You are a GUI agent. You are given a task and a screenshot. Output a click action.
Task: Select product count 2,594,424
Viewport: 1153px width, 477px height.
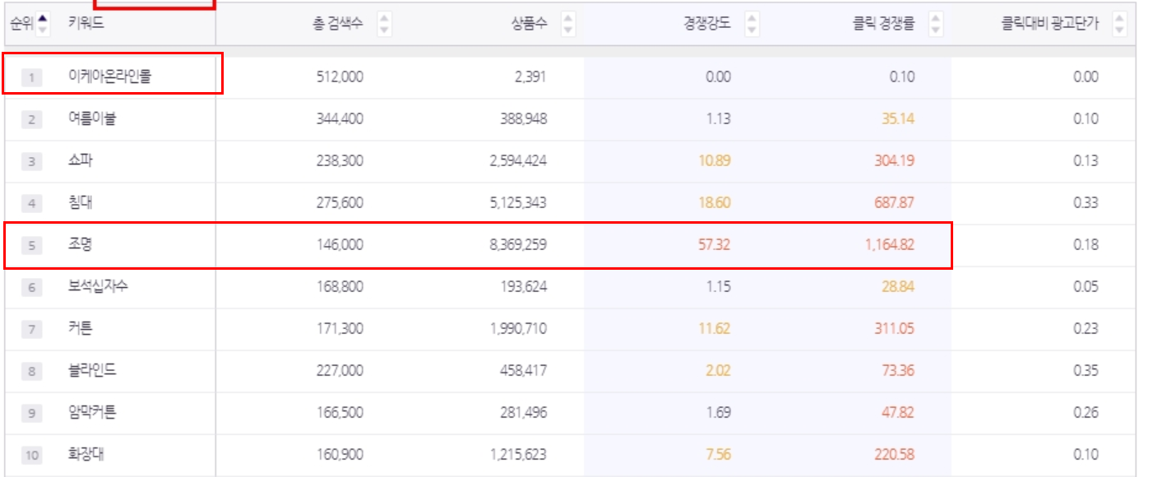click(518, 161)
